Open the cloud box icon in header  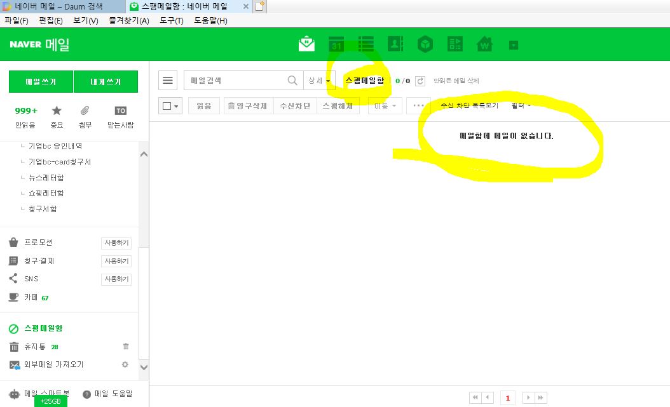click(425, 44)
